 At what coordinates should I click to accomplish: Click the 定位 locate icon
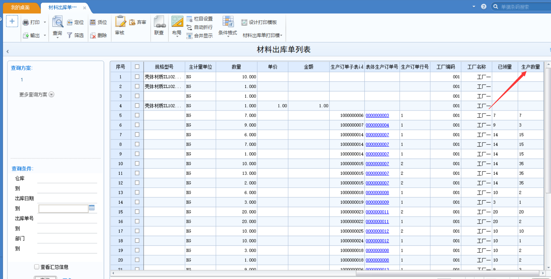(70, 22)
